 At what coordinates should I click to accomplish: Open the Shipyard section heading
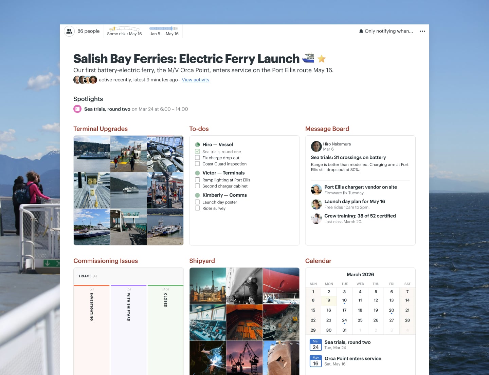point(202,261)
